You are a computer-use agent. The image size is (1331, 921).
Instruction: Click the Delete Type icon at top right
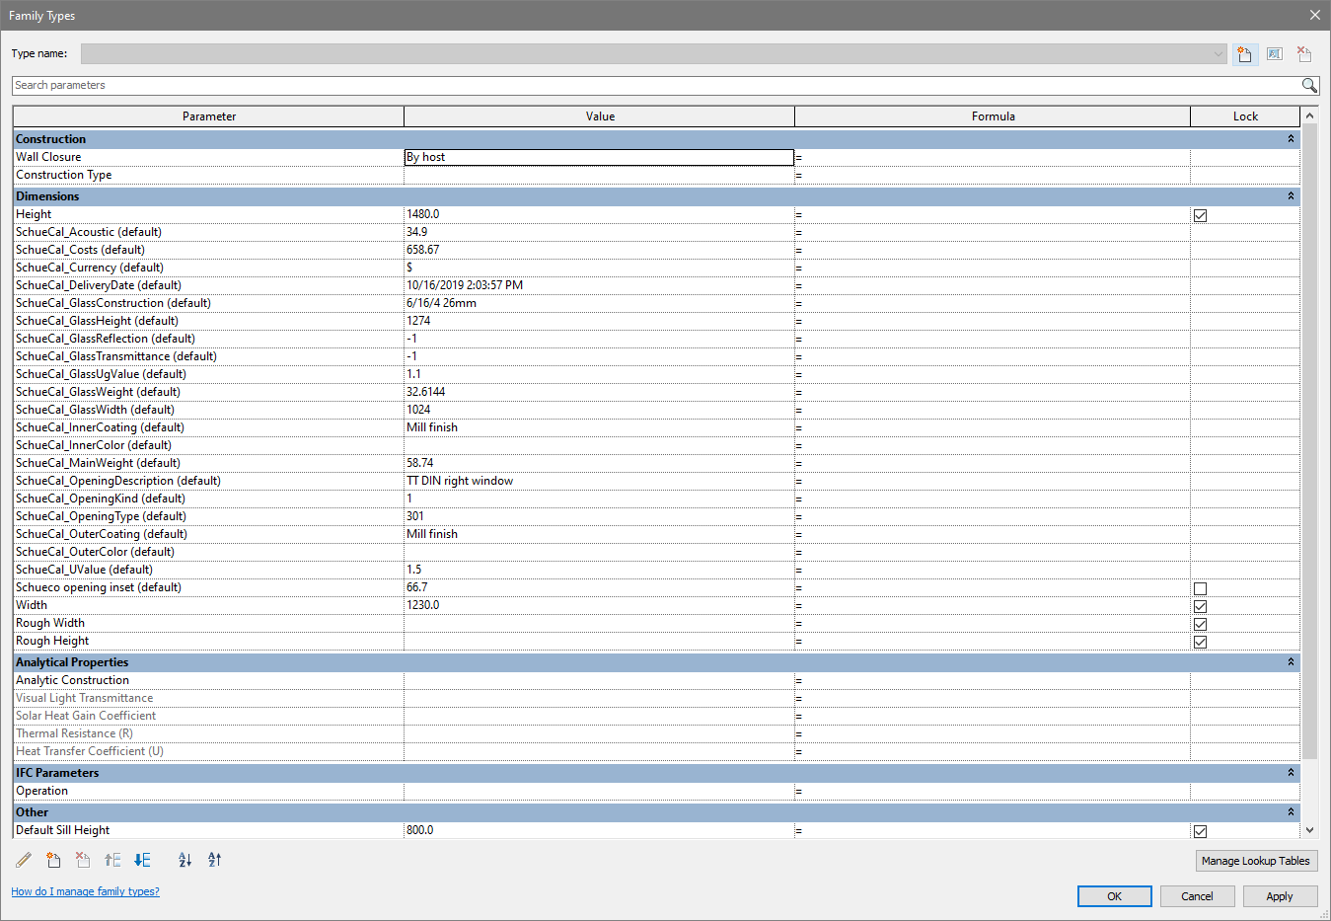click(x=1303, y=54)
